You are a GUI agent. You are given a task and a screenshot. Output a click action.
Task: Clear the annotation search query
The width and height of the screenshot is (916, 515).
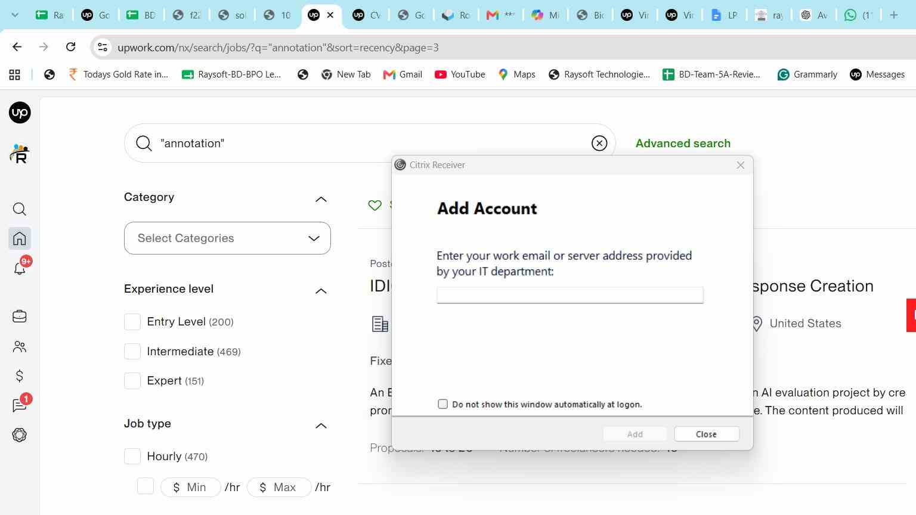pyautogui.click(x=599, y=143)
